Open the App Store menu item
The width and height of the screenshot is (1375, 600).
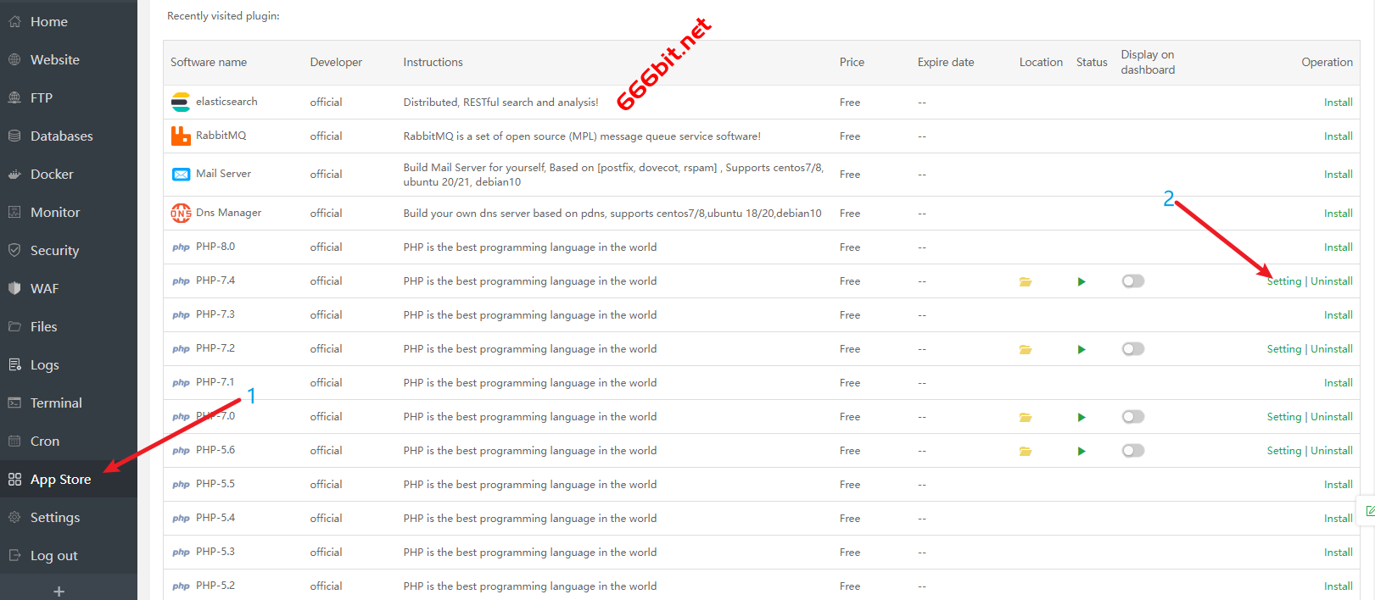coord(60,480)
